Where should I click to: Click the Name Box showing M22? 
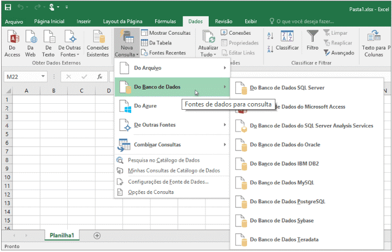22,77
